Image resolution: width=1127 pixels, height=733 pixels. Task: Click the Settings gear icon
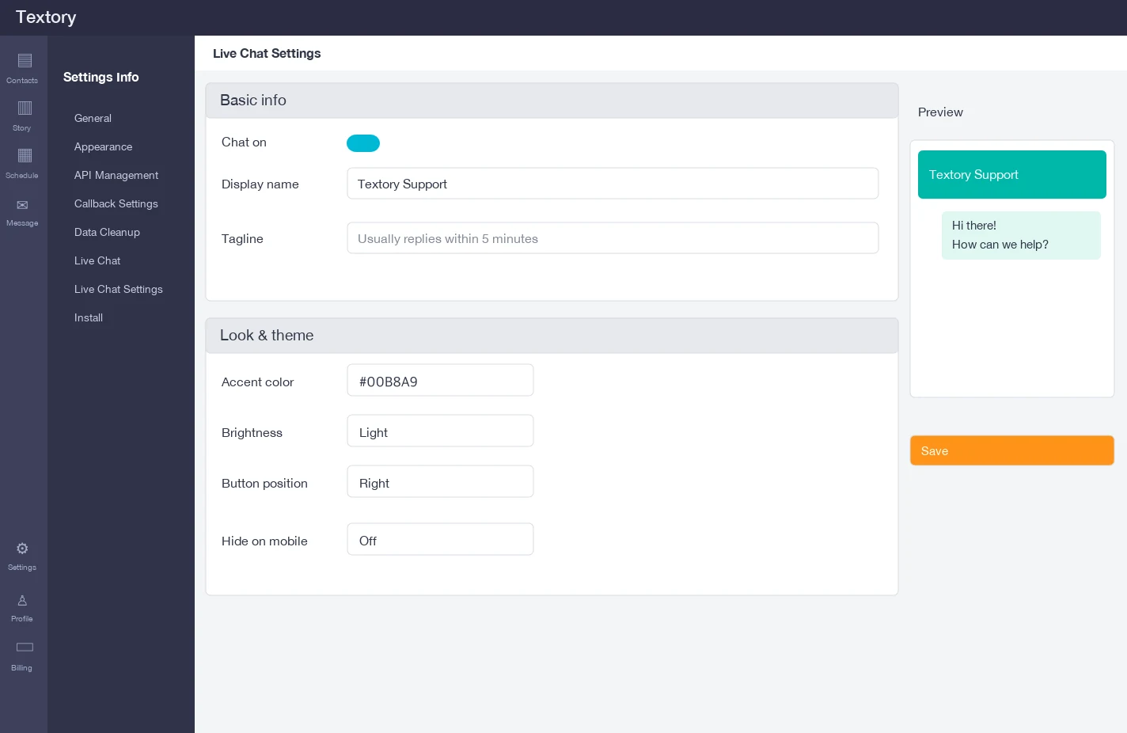click(22, 549)
